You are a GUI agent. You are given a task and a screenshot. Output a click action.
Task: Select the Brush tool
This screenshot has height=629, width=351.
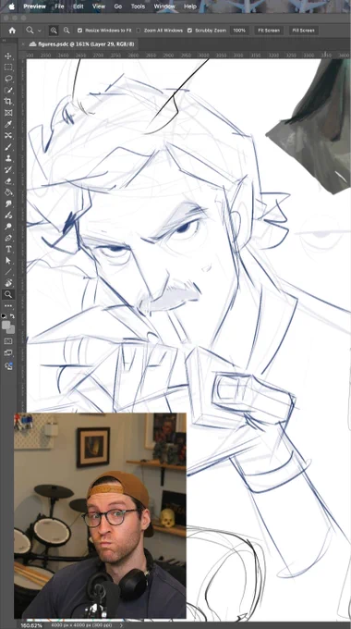[8, 147]
